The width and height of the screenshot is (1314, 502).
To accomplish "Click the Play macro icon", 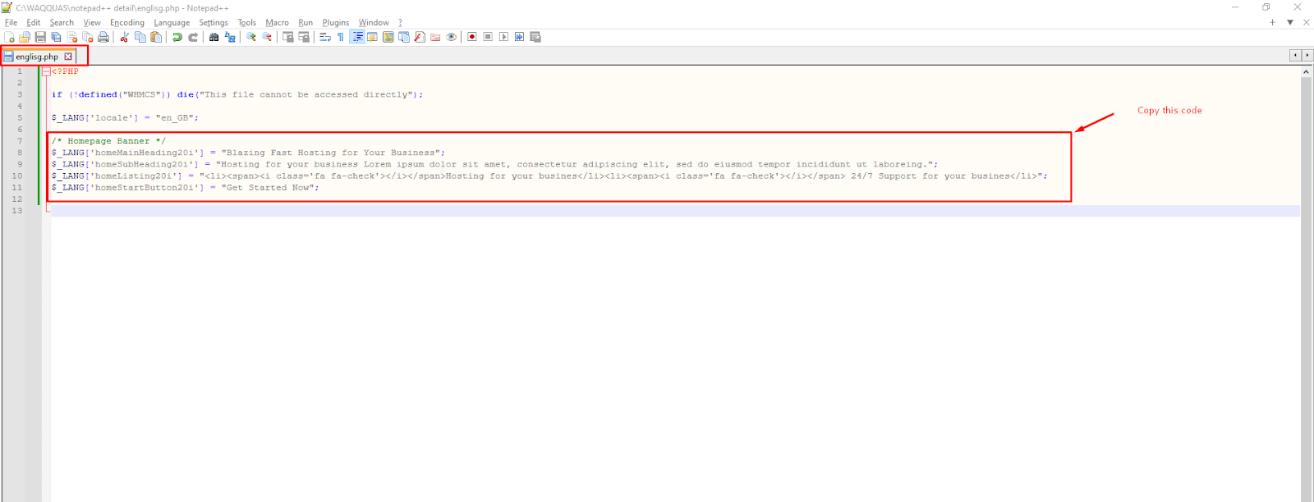I will (503, 37).
